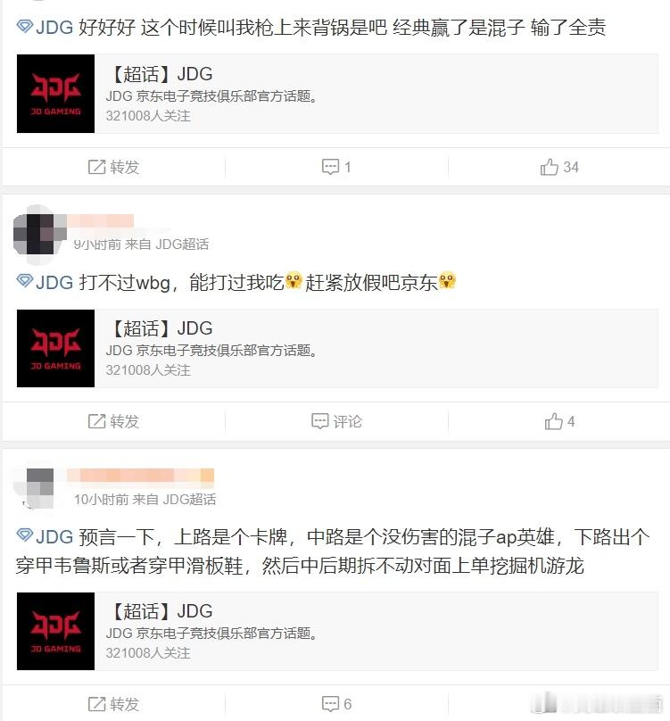This screenshot has width=670, height=721.
Task: Open the third JD Gaming logo thumbnail
Action: (x=55, y=631)
